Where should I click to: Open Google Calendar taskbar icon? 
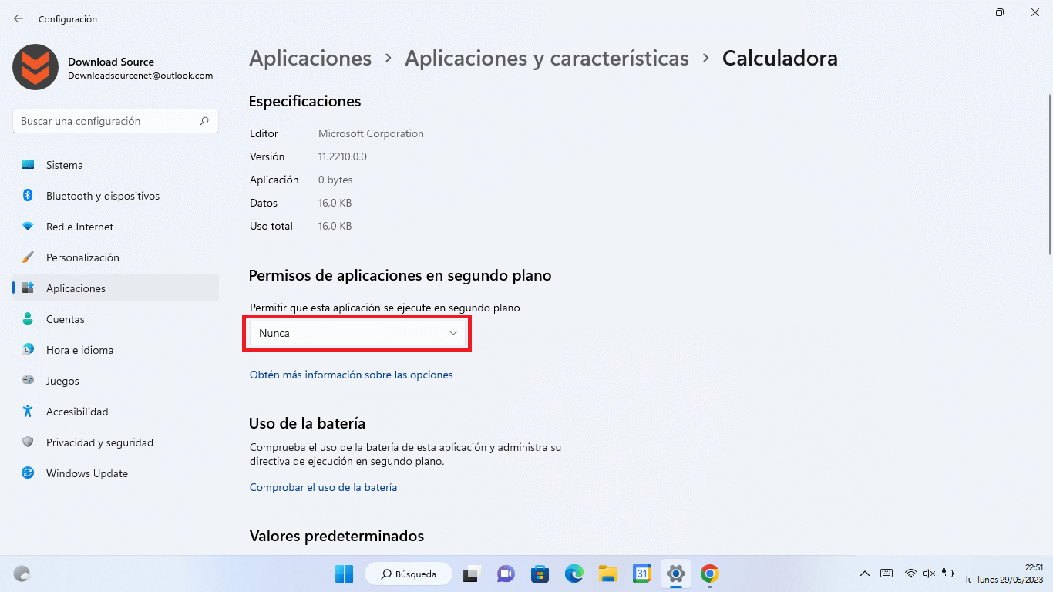tap(642, 573)
